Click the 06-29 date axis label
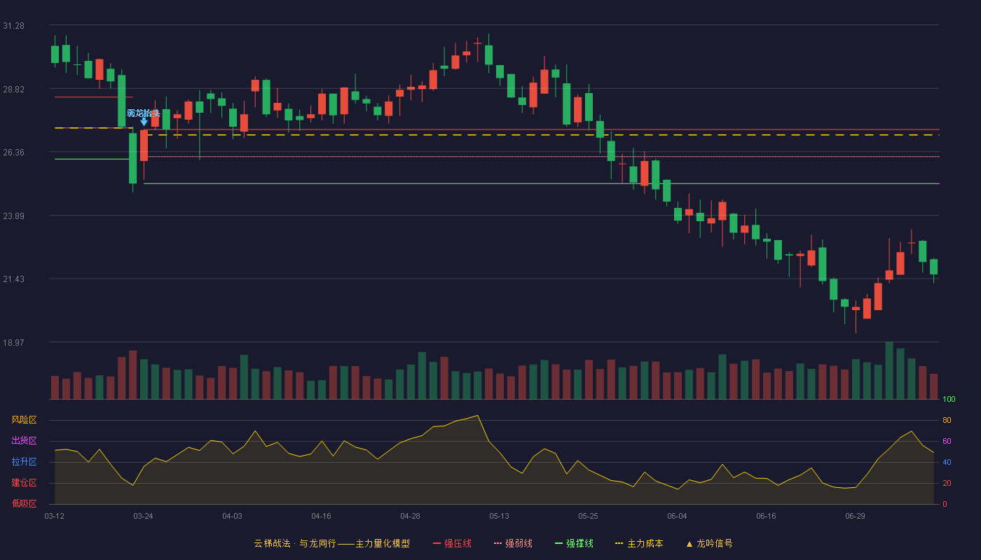Viewport: 981px width, 560px height. 855,516
